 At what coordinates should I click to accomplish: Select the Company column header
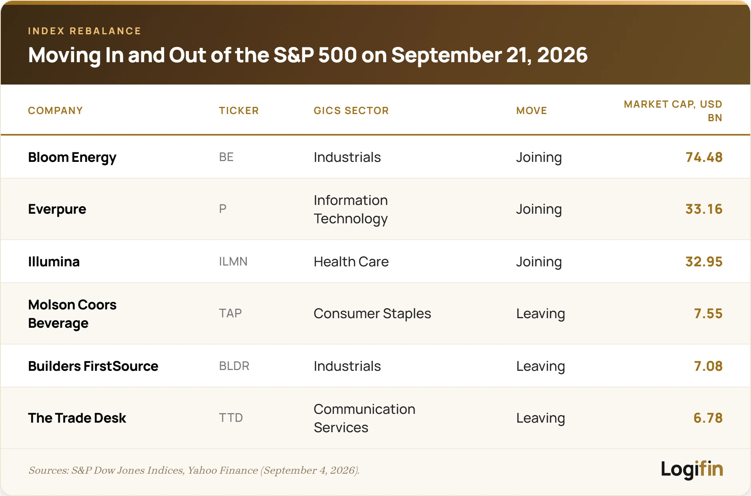coord(56,110)
